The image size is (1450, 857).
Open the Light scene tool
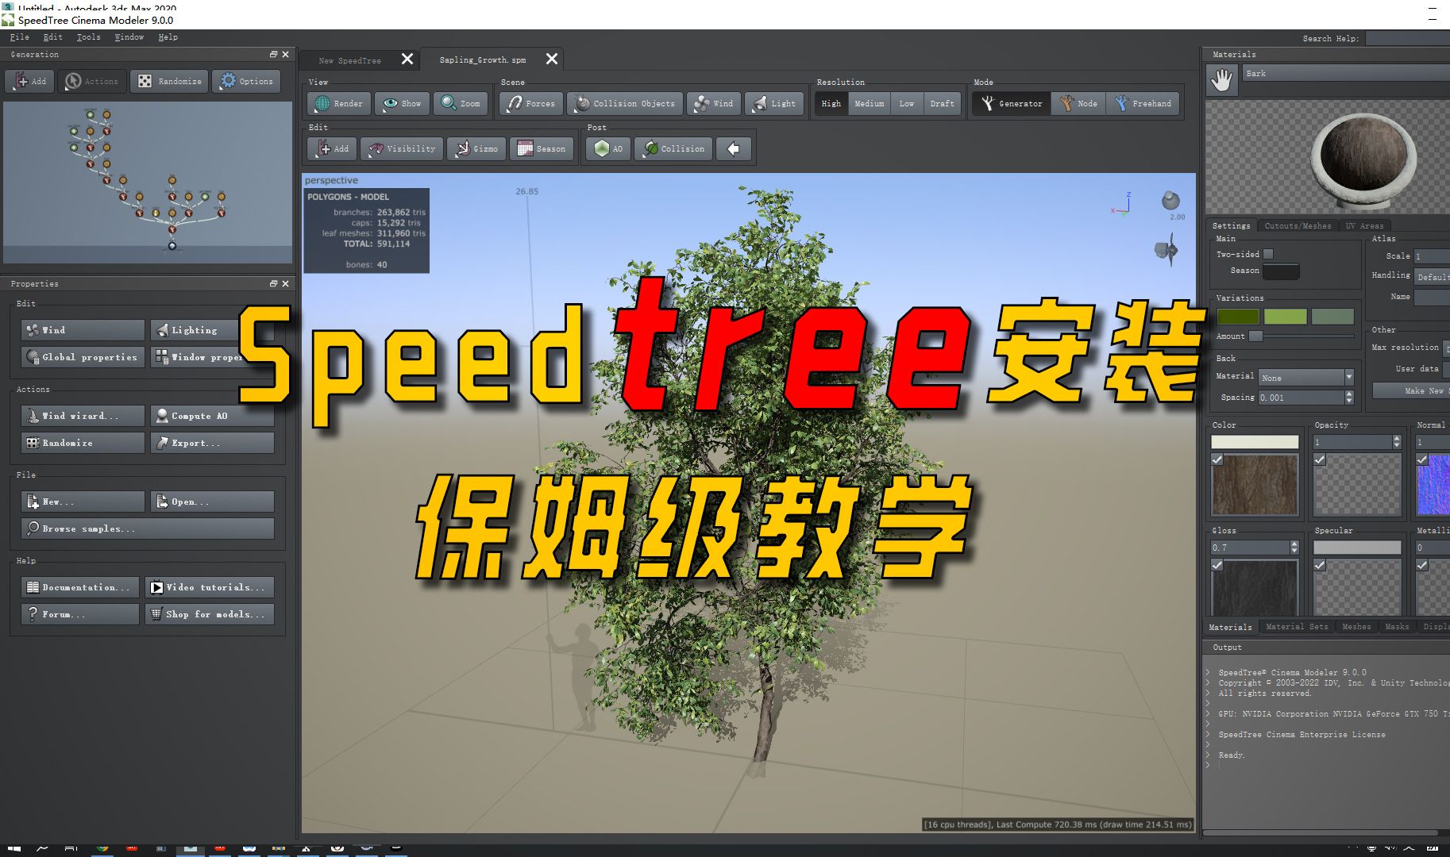(774, 103)
